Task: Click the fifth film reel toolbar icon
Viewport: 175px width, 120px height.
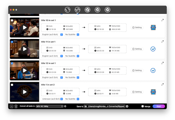Action: click(107, 10)
